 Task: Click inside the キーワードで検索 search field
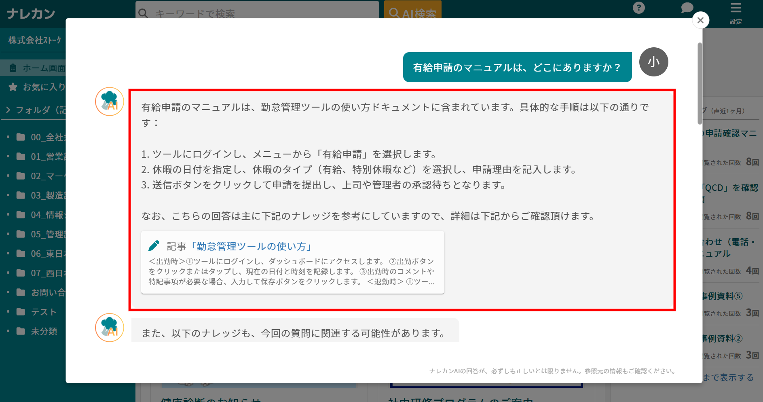pos(243,13)
